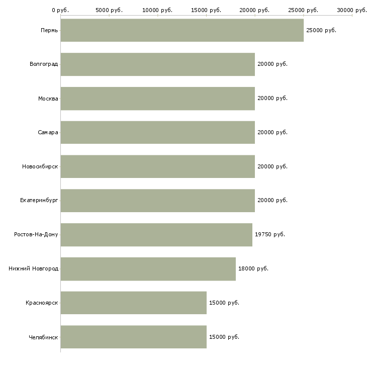Click the Москва city axis label
This screenshot has width=367, height=367.
click(x=48, y=99)
